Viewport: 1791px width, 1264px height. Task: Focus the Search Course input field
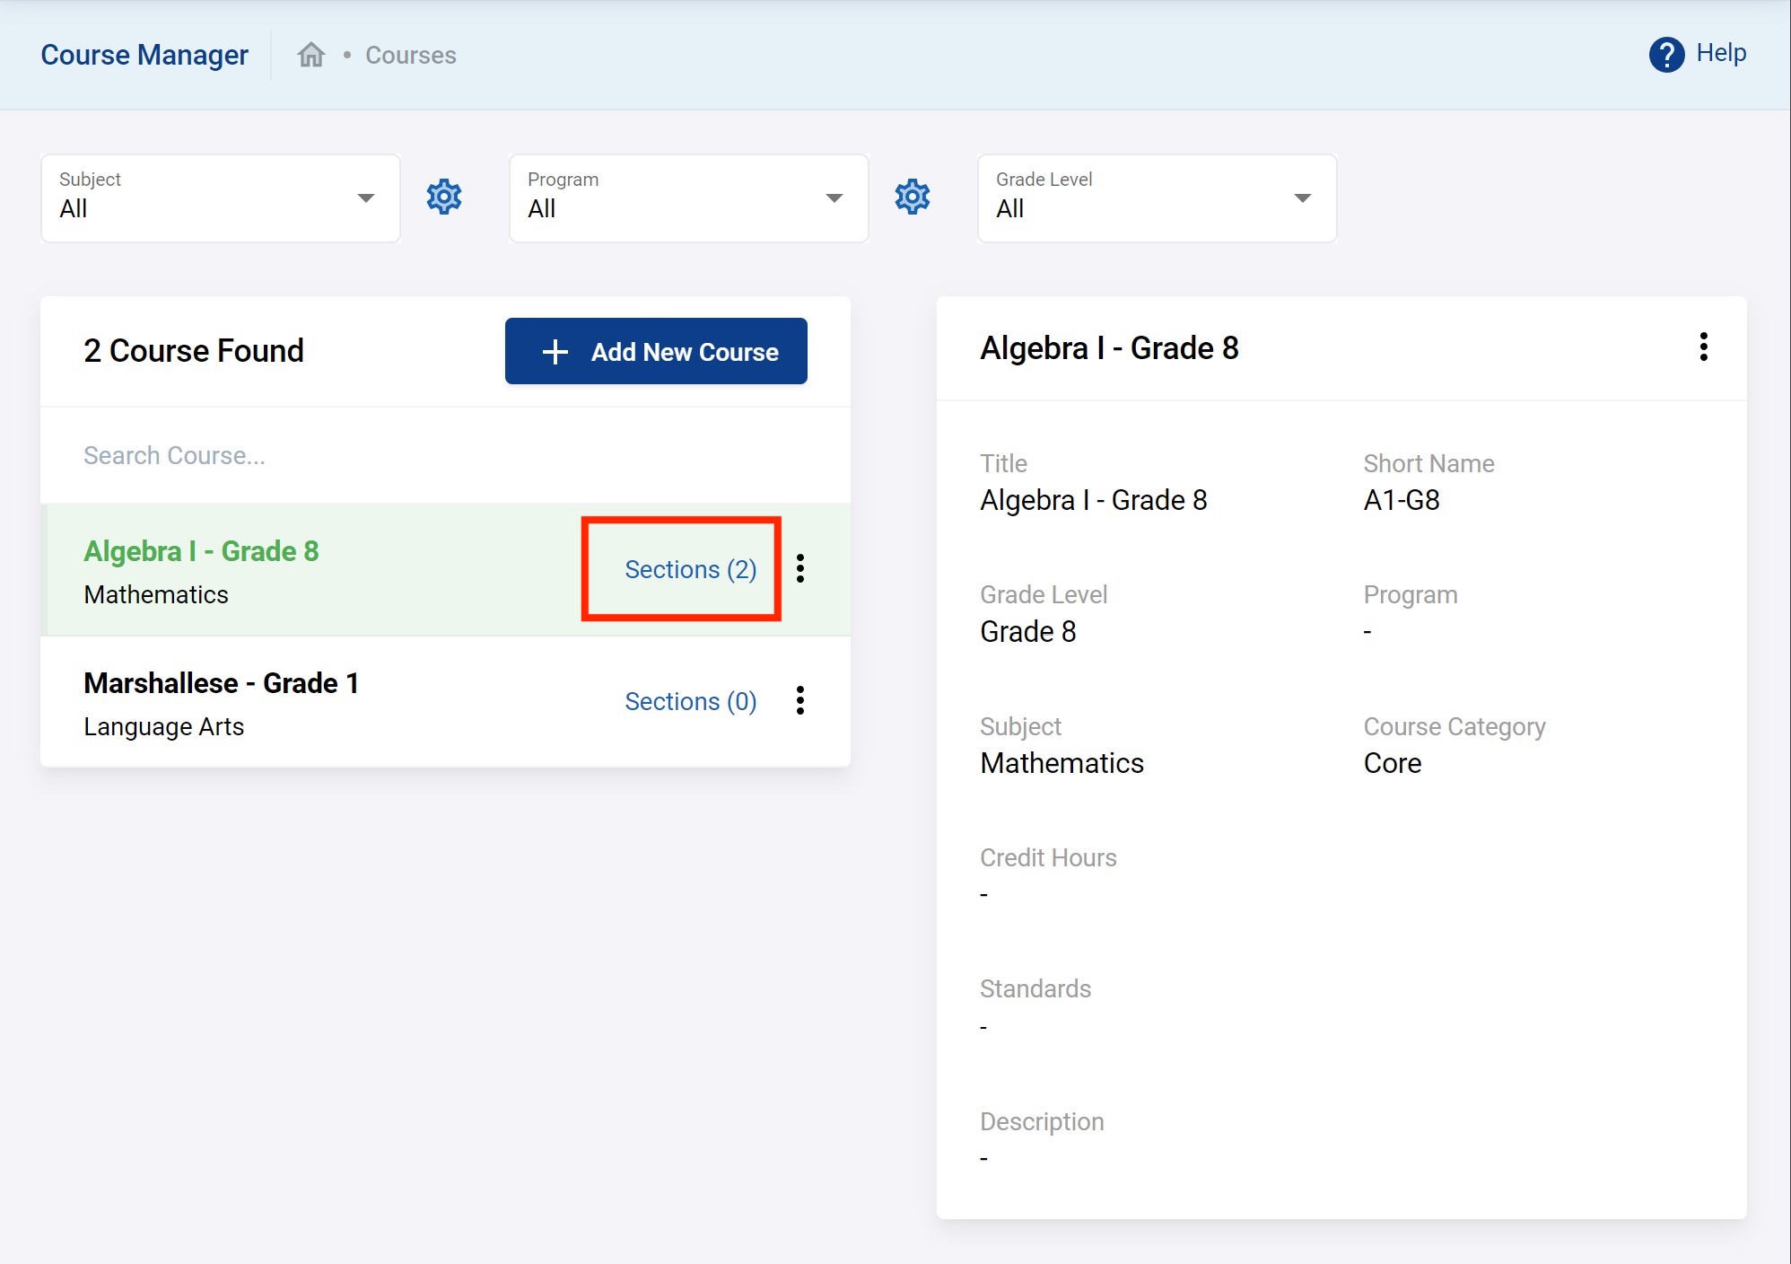tap(444, 455)
